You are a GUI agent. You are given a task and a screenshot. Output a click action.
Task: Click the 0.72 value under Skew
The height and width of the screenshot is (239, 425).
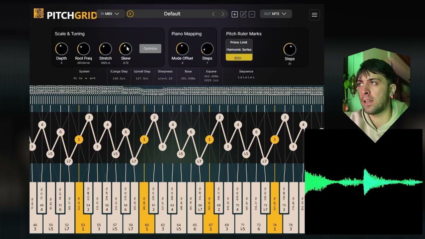click(126, 63)
